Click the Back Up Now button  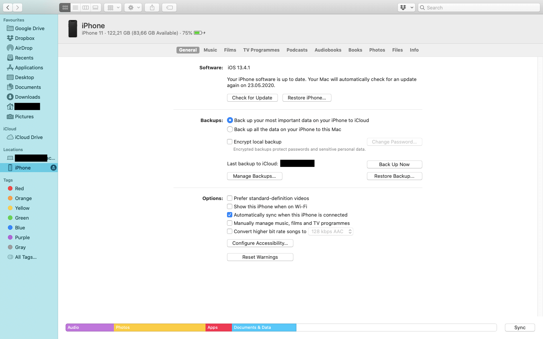coord(394,165)
